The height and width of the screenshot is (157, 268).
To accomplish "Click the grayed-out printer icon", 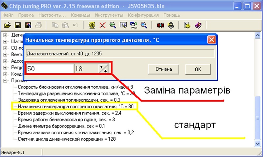I will pos(38,25).
